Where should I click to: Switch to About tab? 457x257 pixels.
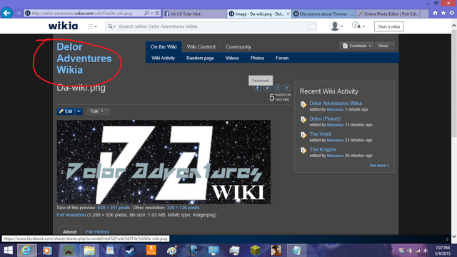[70, 231]
